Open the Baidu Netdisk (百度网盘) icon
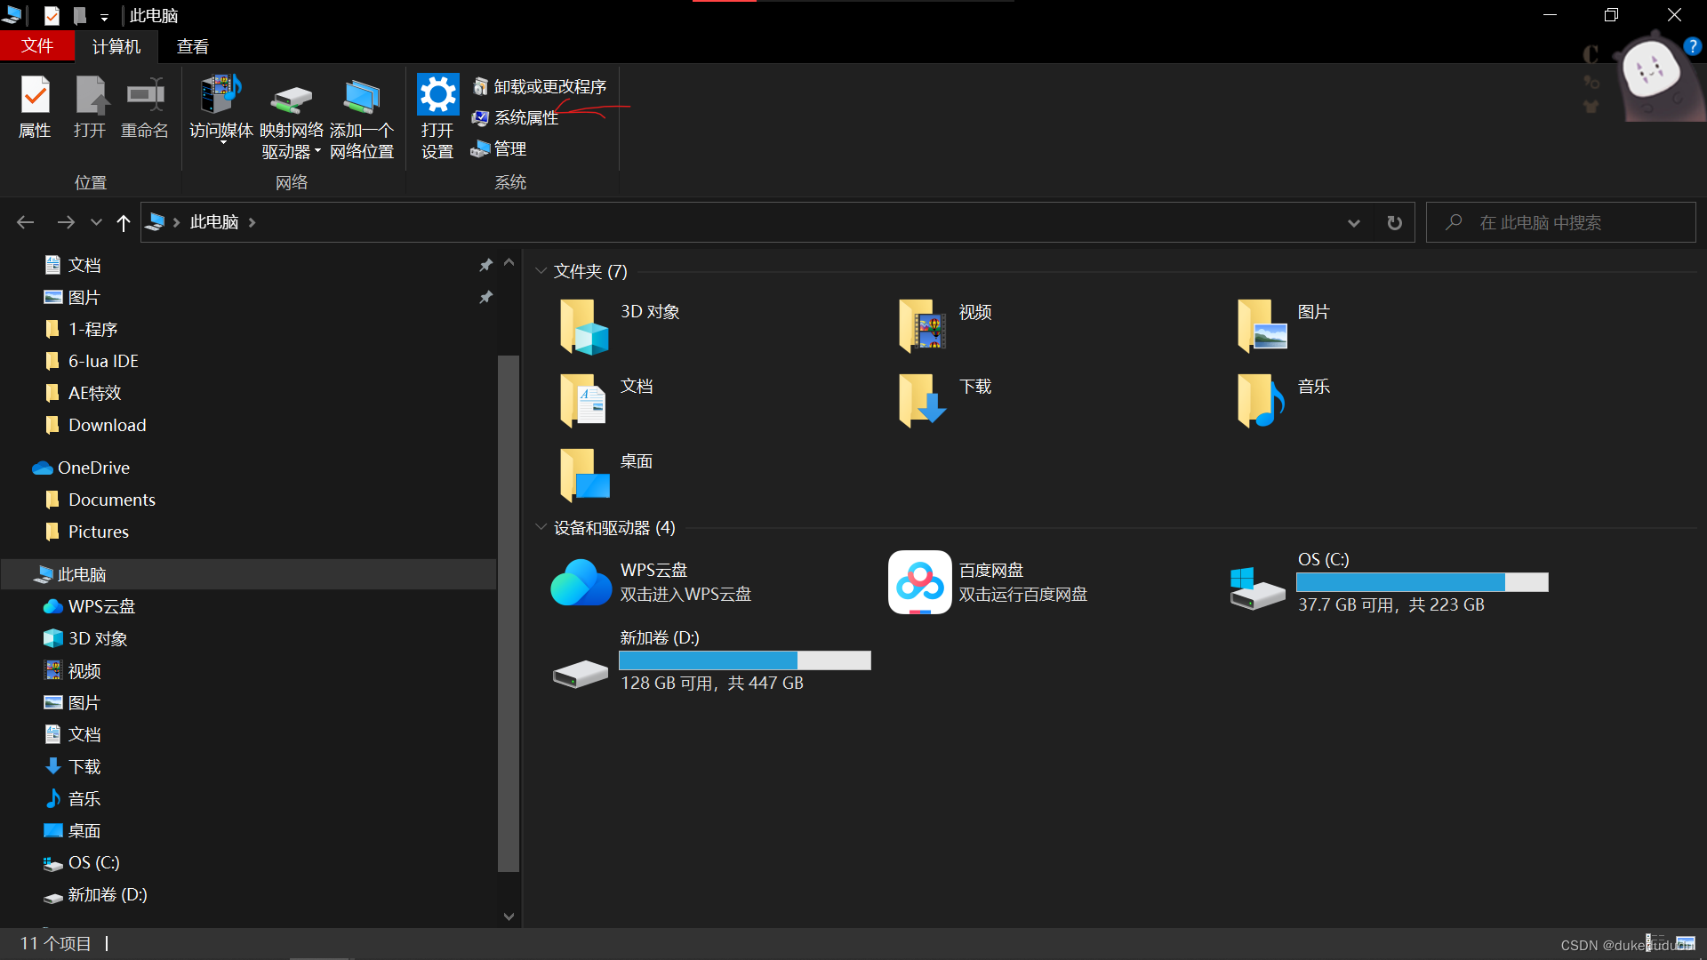The image size is (1707, 960). click(919, 582)
